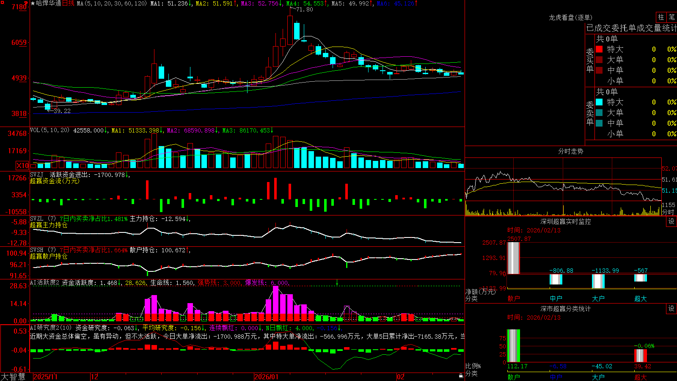Switch order view to 笔 (tick) mode

(x=672, y=17)
